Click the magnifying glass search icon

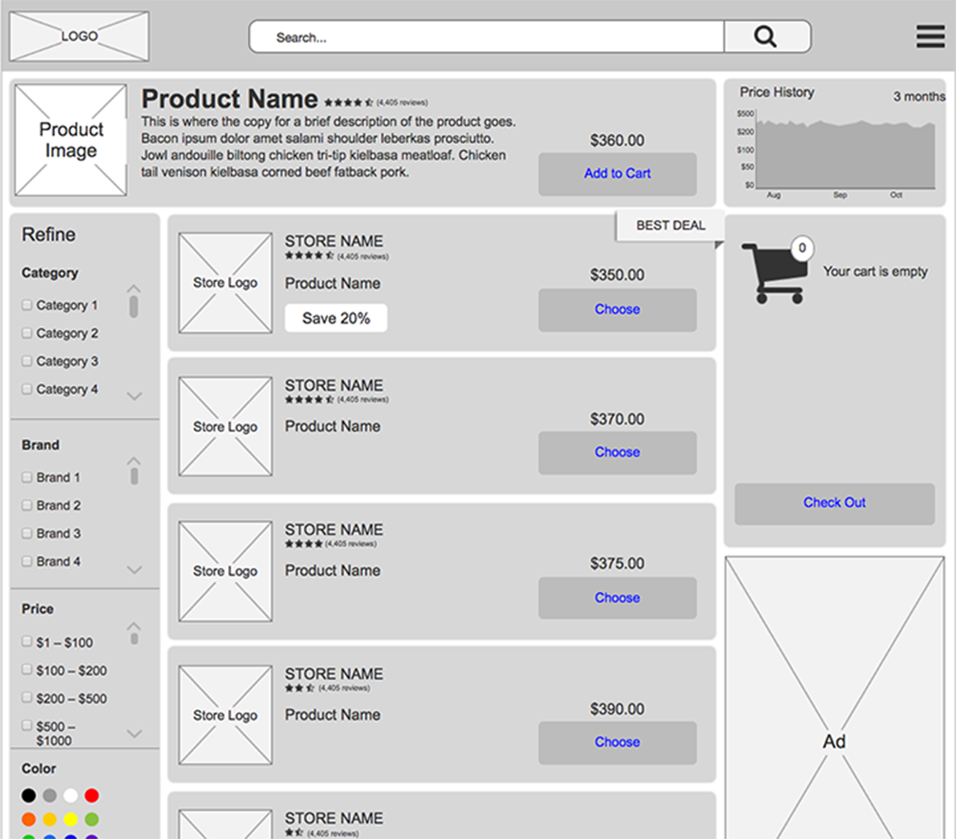(x=765, y=37)
